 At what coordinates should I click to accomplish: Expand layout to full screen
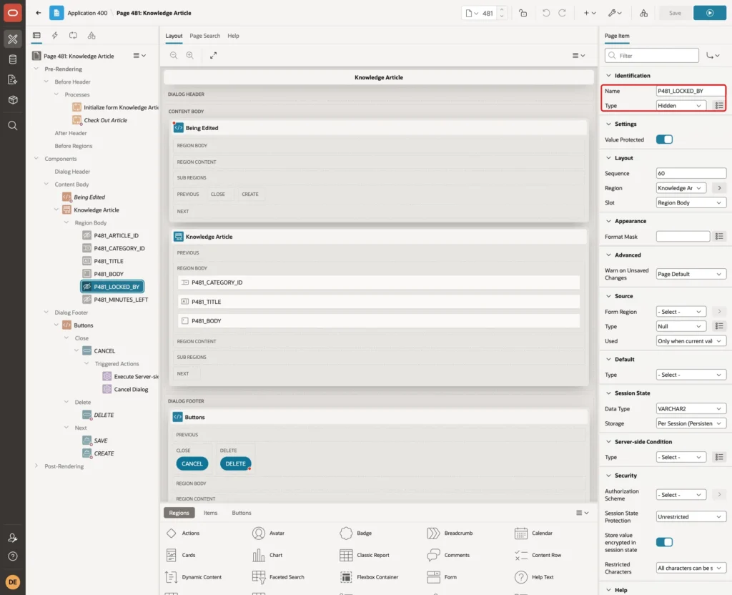click(213, 56)
